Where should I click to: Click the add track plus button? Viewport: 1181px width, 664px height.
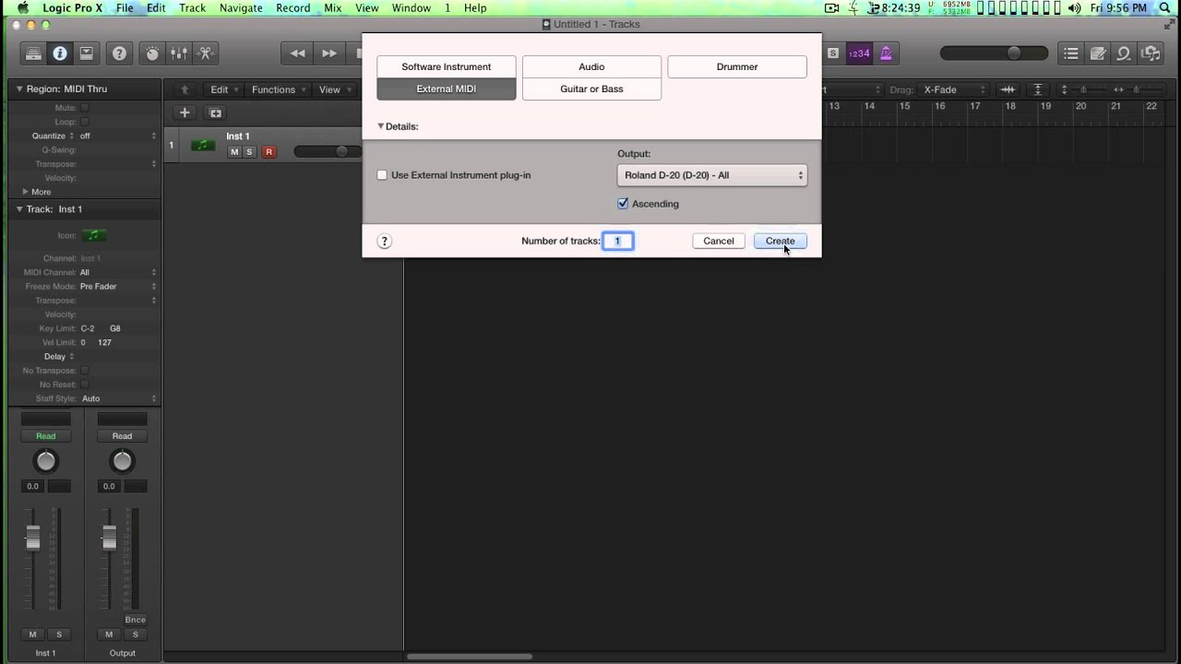coord(185,113)
